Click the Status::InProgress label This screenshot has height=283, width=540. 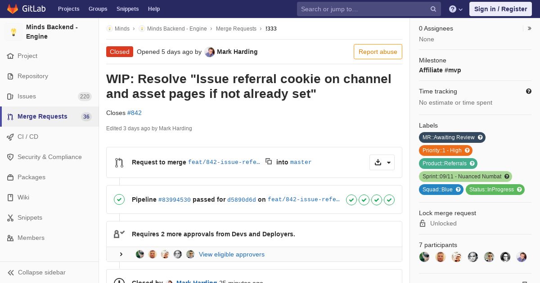pyautogui.click(x=495, y=190)
